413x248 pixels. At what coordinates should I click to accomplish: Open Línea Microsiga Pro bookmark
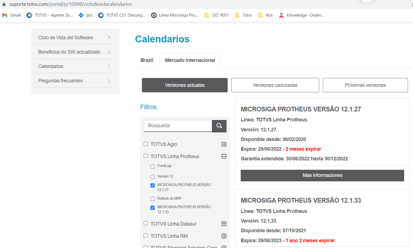click(x=175, y=15)
